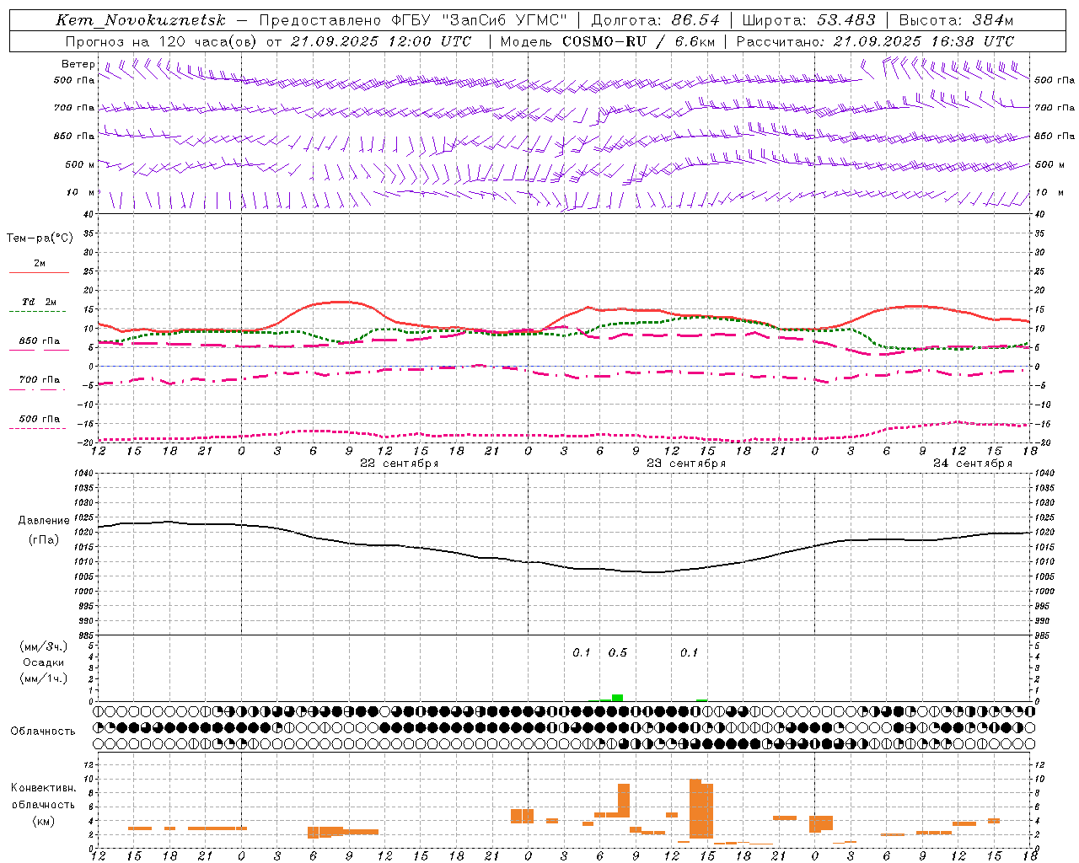
Task: Click the model name COSMO-RU / 6.6км
Action: (x=638, y=41)
